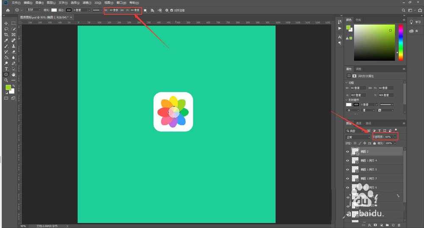Viewport: 424px width, 228px height.
Task: Click the 库 panel button
Action: 413,31
